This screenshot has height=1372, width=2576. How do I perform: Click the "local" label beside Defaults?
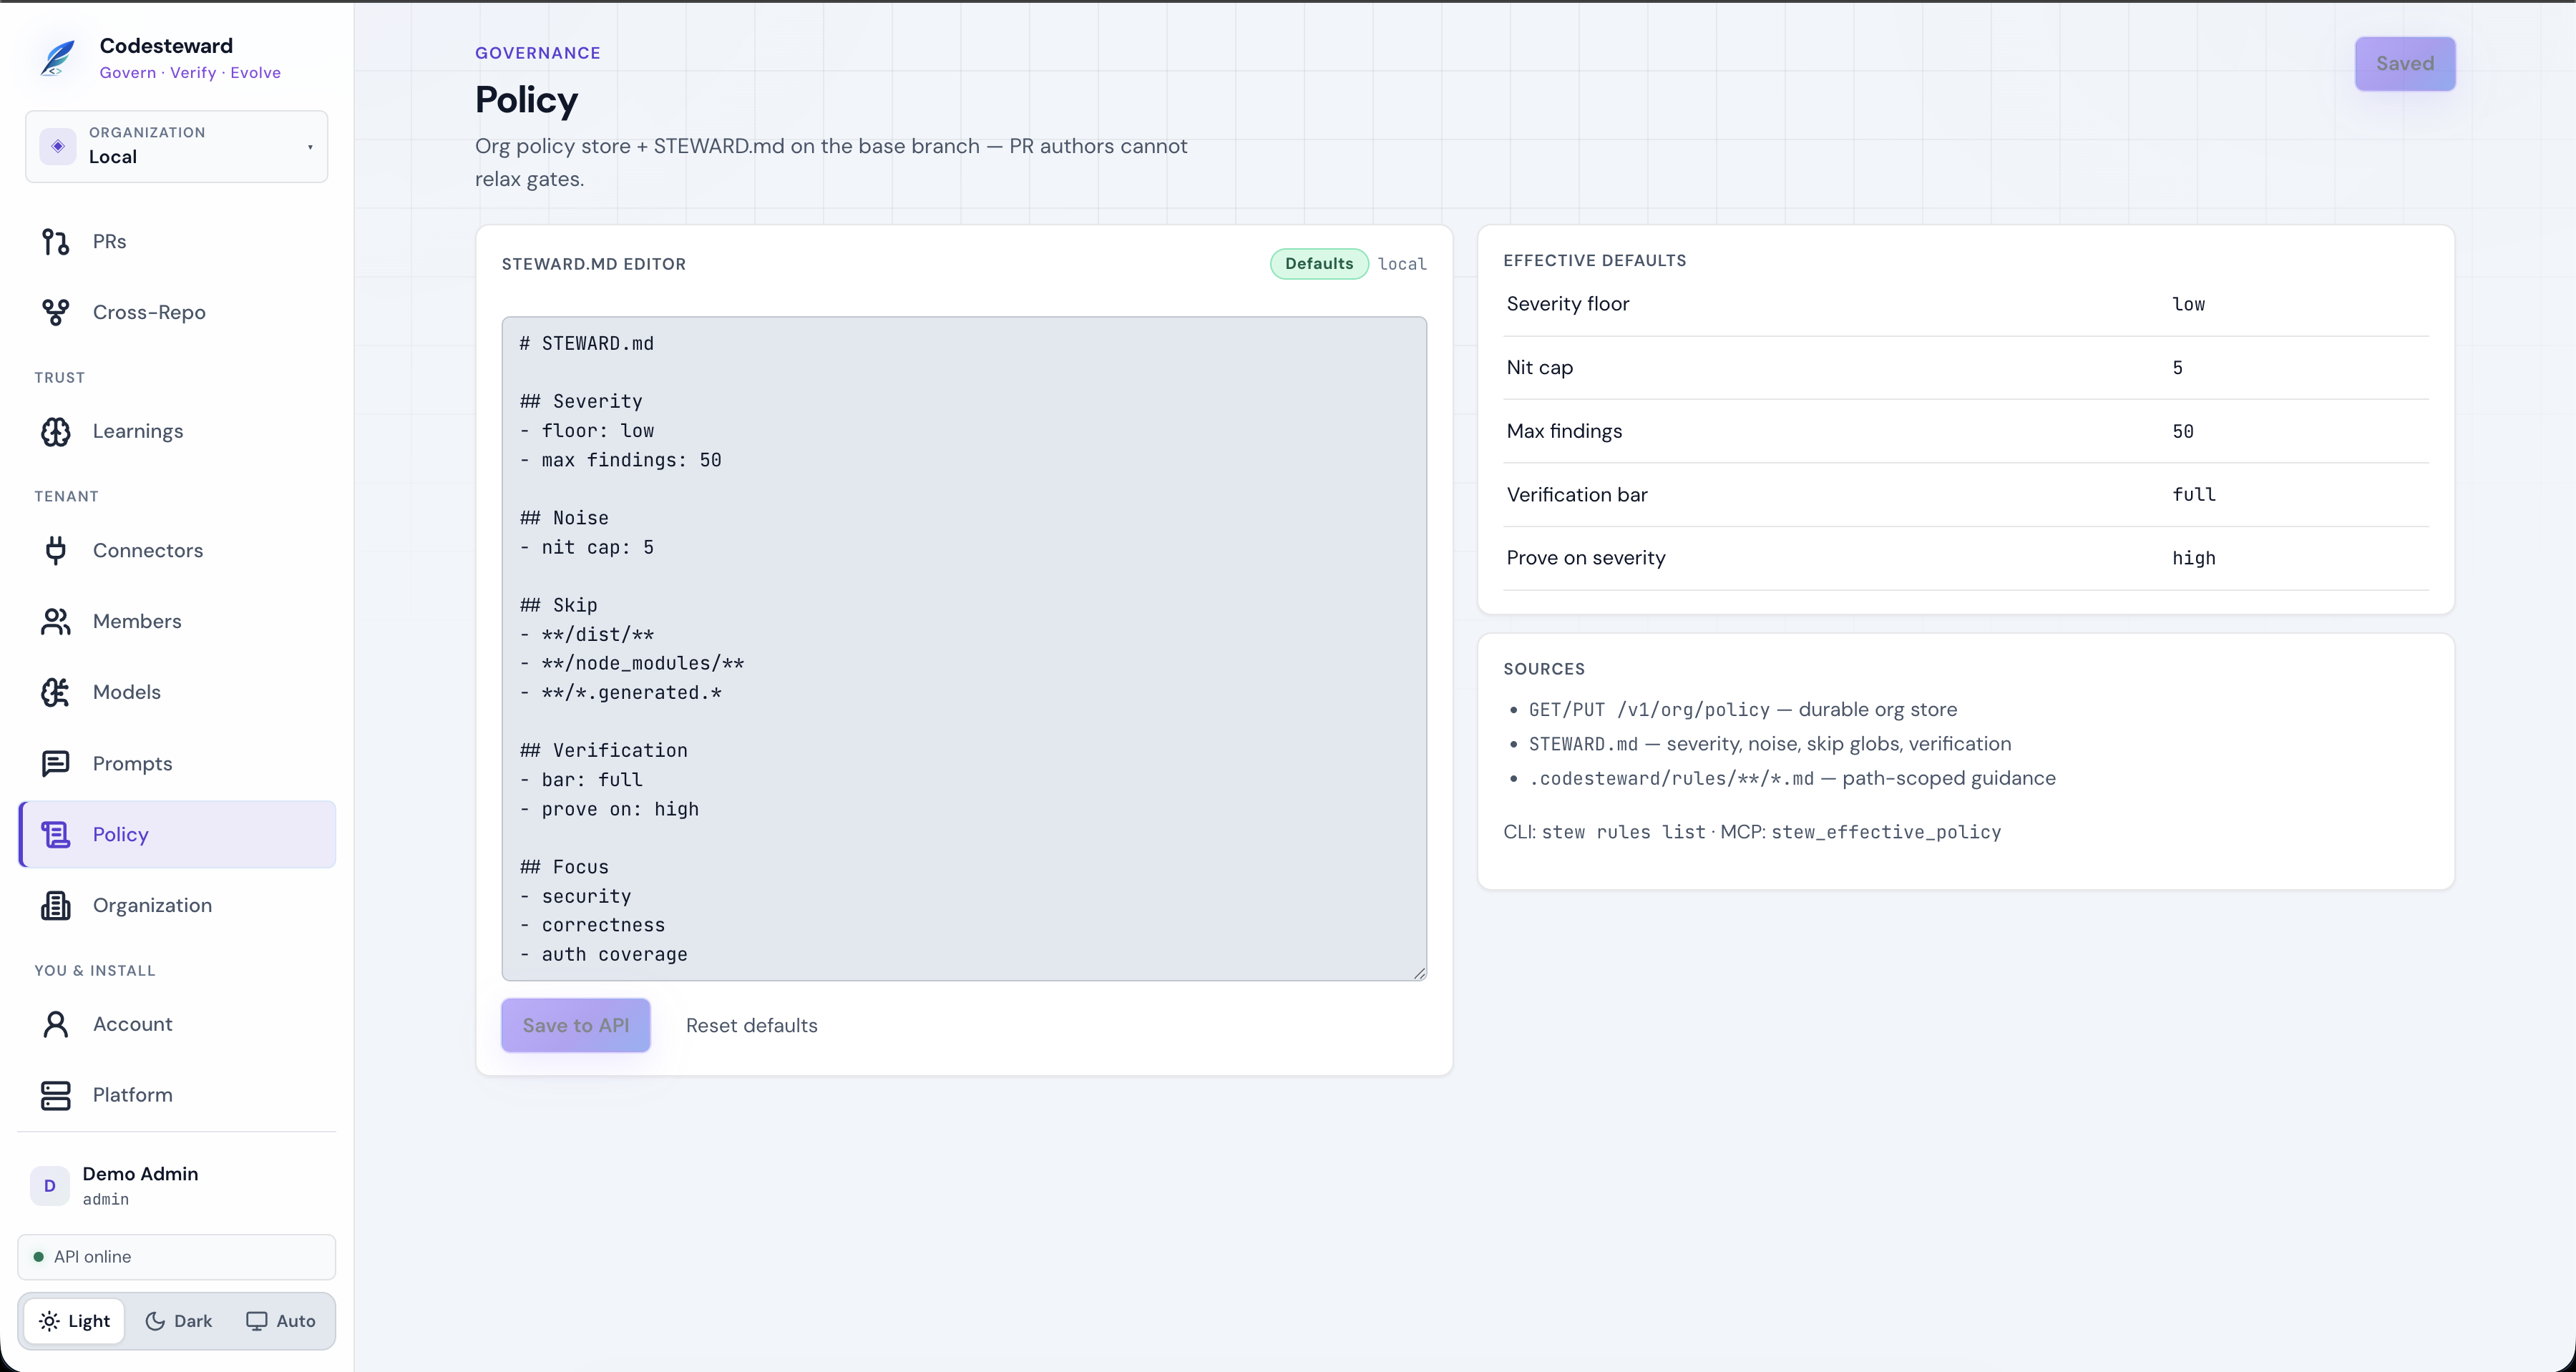(x=1402, y=264)
